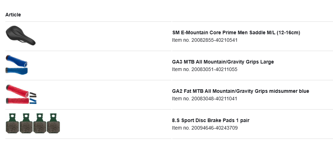Viewport: 333px width, 141px height.
Task: Select item number 20083048-40211041
Action: [x=204, y=99]
